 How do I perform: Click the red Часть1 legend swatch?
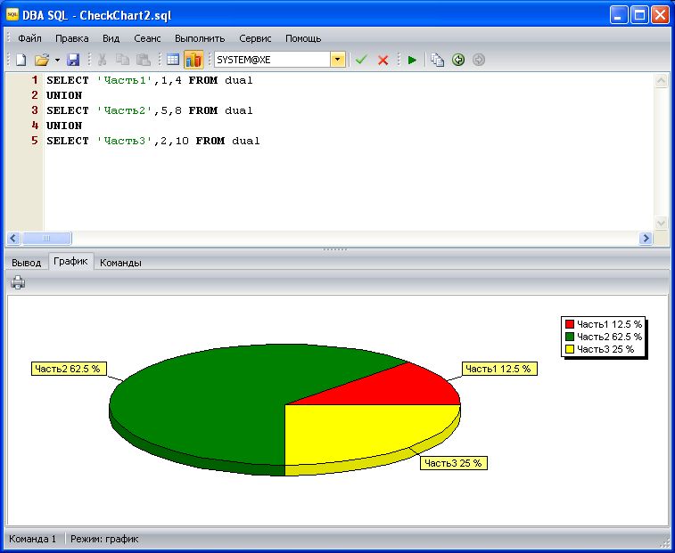pos(570,324)
